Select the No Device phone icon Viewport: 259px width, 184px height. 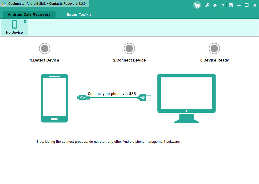pyautogui.click(x=14, y=24)
